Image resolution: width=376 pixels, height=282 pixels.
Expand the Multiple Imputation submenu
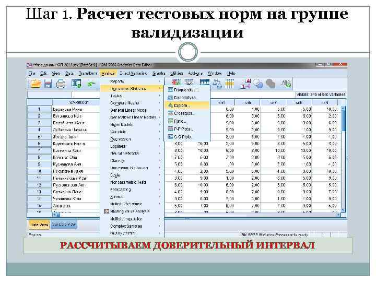click(132, 219)
